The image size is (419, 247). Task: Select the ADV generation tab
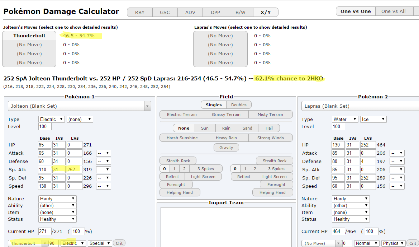190,12
